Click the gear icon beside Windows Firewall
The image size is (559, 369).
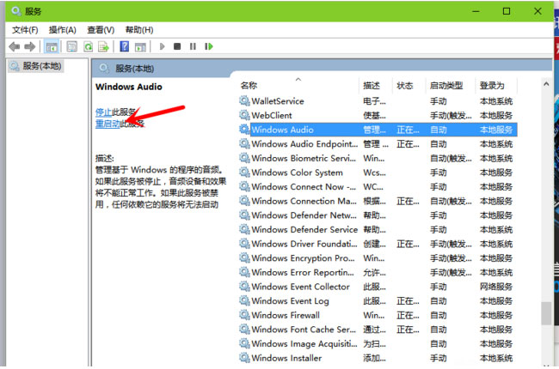[244, 315]
